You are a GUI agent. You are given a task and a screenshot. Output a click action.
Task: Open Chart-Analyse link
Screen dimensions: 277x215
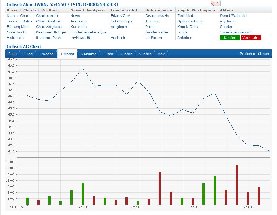click(48, 21)
